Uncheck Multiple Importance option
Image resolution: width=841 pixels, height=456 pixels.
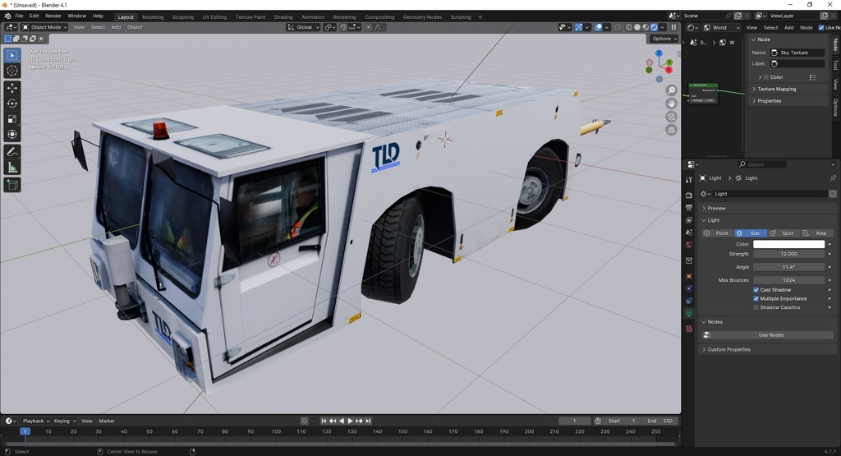756,299
